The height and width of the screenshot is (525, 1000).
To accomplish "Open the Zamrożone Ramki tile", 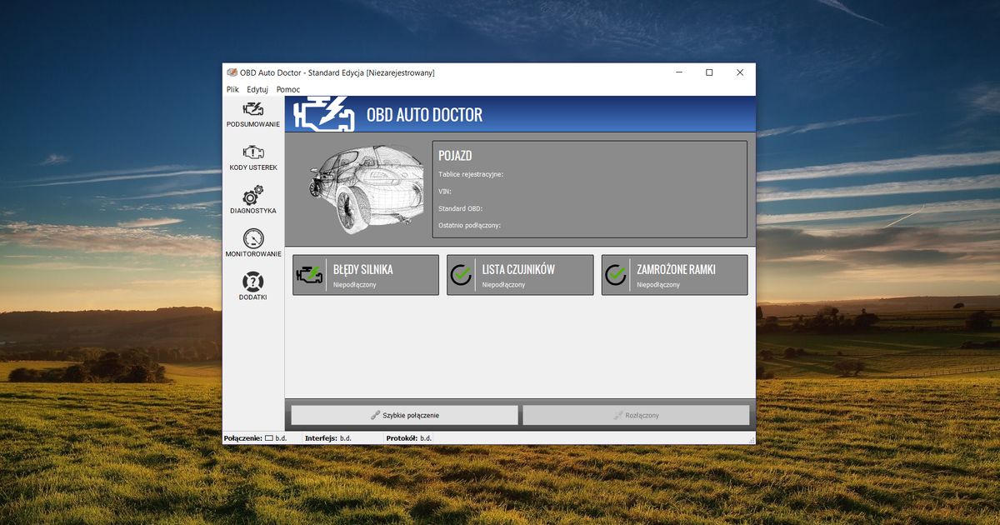I will [x=674, y=275].
